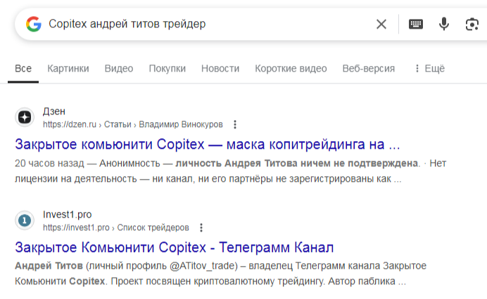This screenshot has height=299, width=487.
Task: Switch to Веб-версия results
Action: click(368, 69)
